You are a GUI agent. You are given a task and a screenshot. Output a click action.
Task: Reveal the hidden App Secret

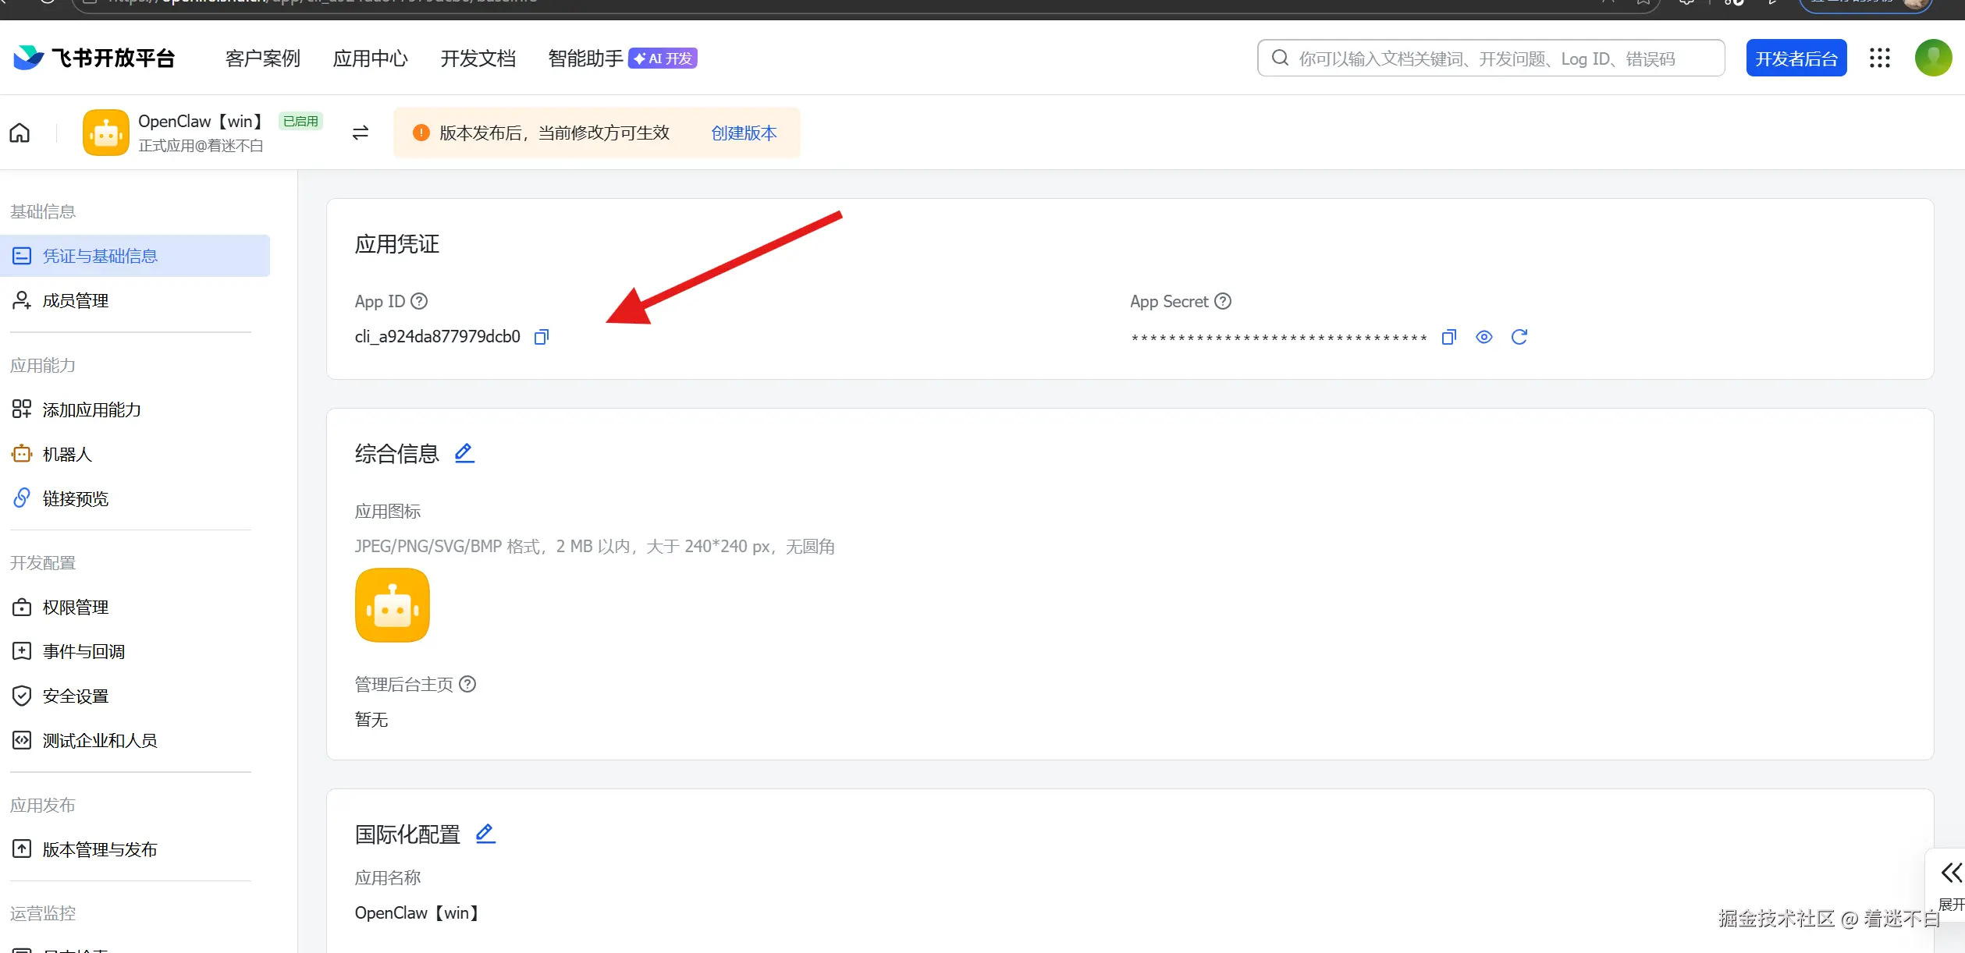point(1484,337)
